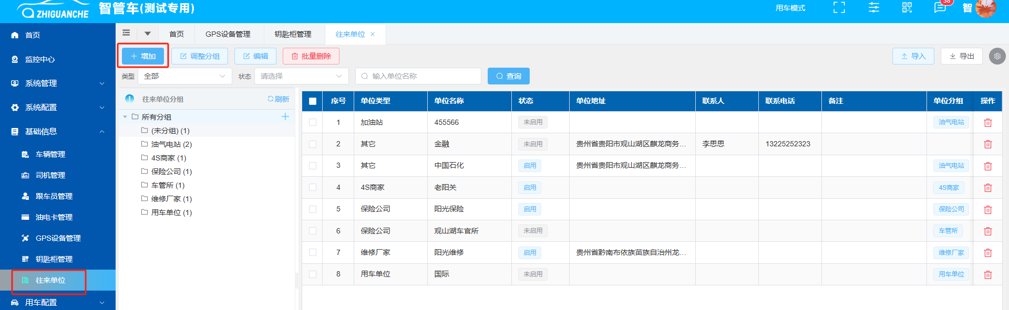
Task: Click the 查询 search button
Action: pyautogui.click(x=508, y=76)
